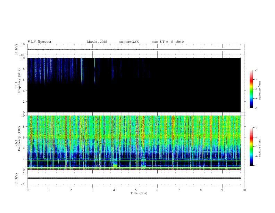The image size is (275, 213).
Task: Click the "Time (min)" x-axis label
Action: [x=139, y=193]
